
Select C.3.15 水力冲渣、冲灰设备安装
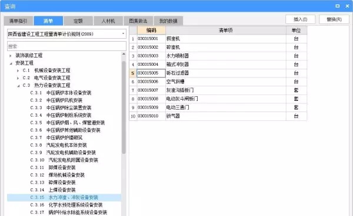pos(64,197)
